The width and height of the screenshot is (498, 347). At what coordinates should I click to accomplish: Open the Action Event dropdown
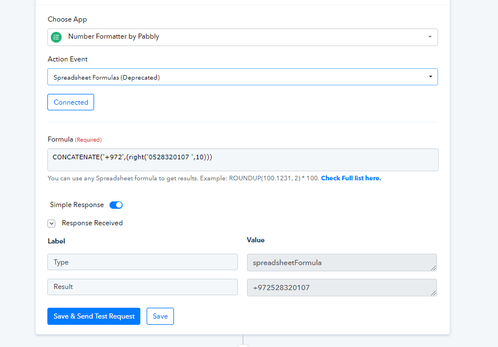pos(242,77)
